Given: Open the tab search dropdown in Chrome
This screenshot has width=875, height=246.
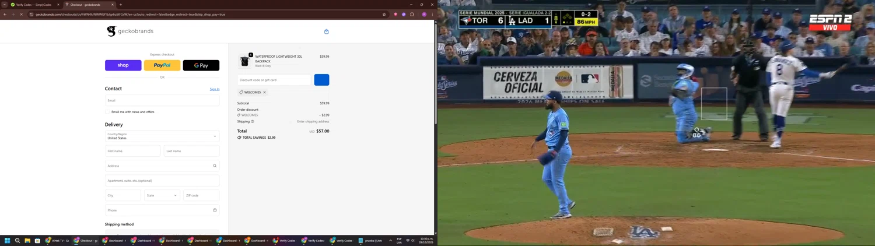Looking at the screenshot, I should pos(5,5).
